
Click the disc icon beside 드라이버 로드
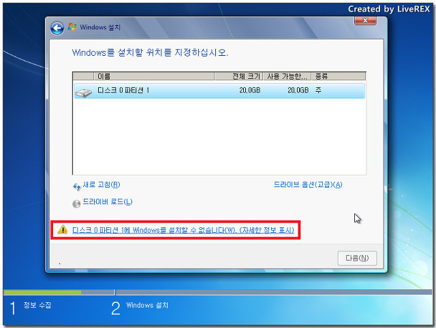[76, 204]
